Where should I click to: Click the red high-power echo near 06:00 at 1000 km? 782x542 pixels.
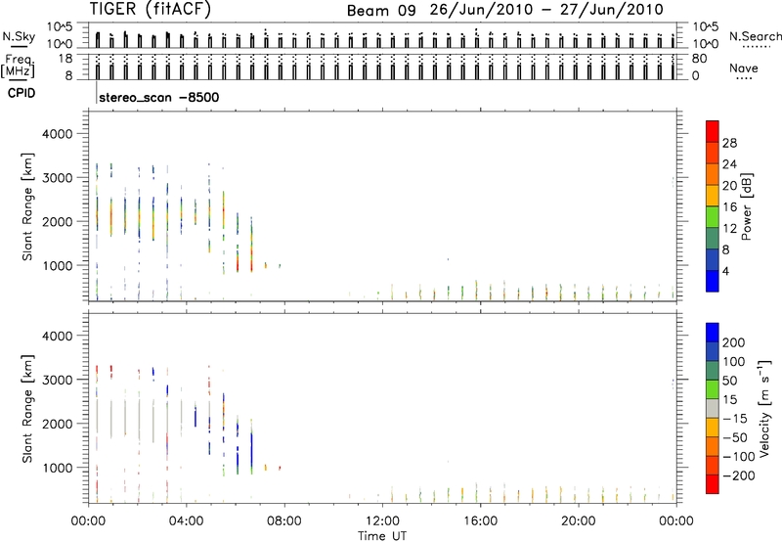tap(238, 263)
